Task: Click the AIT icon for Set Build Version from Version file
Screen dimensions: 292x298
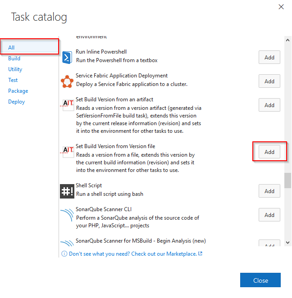Action: click(x=67, y=151)
